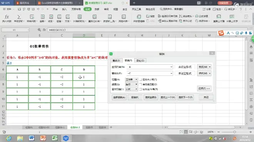Click the zoom magnifier beside formula bar

coord(39,30)
